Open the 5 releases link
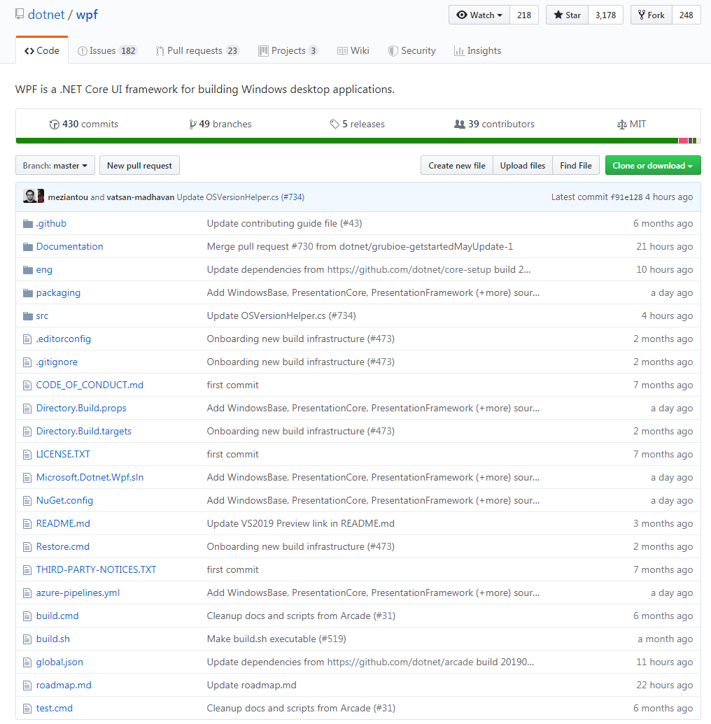The image size is (711, 724). (x=357, y=125)
